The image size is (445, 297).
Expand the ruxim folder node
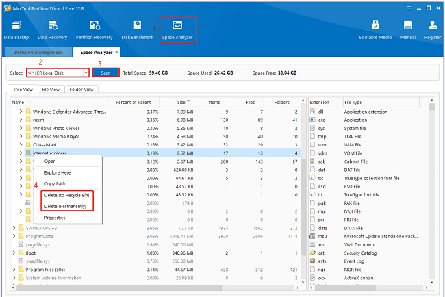pyautogui.click(x=21, y=120)
